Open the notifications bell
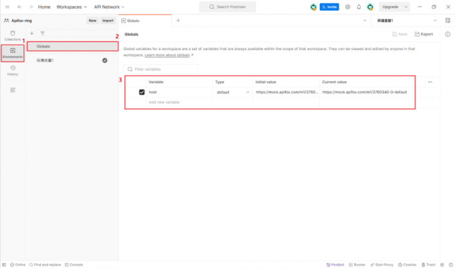The image size is (455, 268). (359, 7)
